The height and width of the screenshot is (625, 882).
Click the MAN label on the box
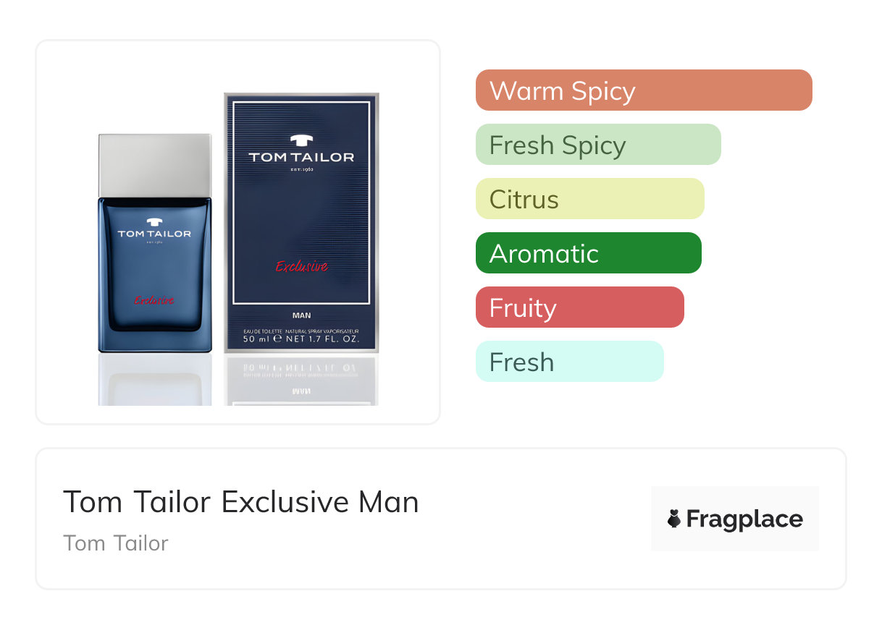point(301,315)
